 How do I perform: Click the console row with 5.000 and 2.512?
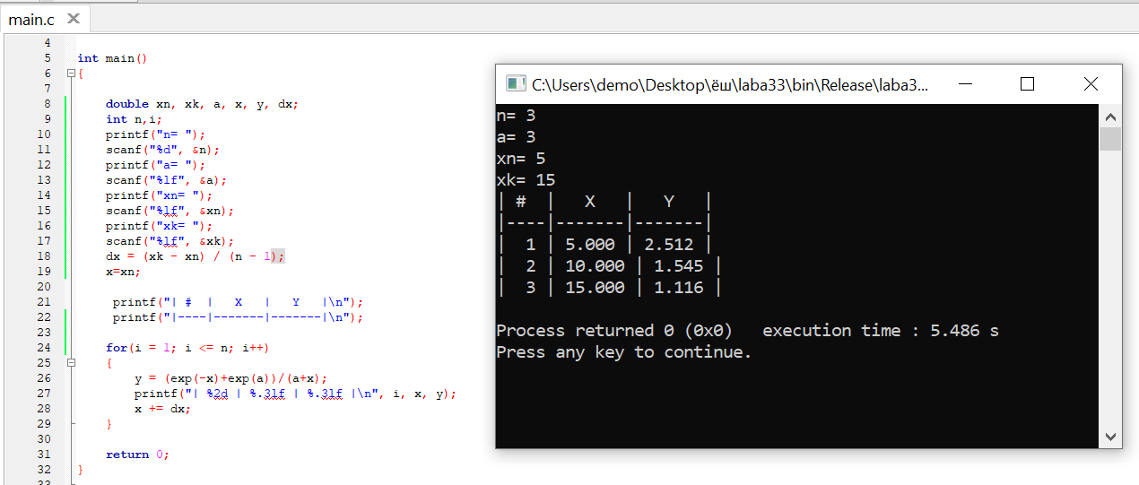coord(604,245)
